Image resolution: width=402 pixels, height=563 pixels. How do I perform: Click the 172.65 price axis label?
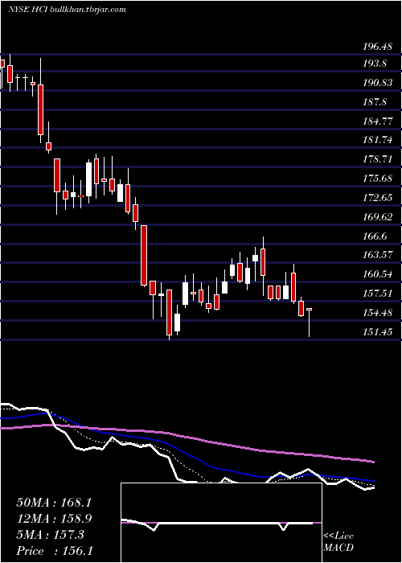(x=377, y=198)
